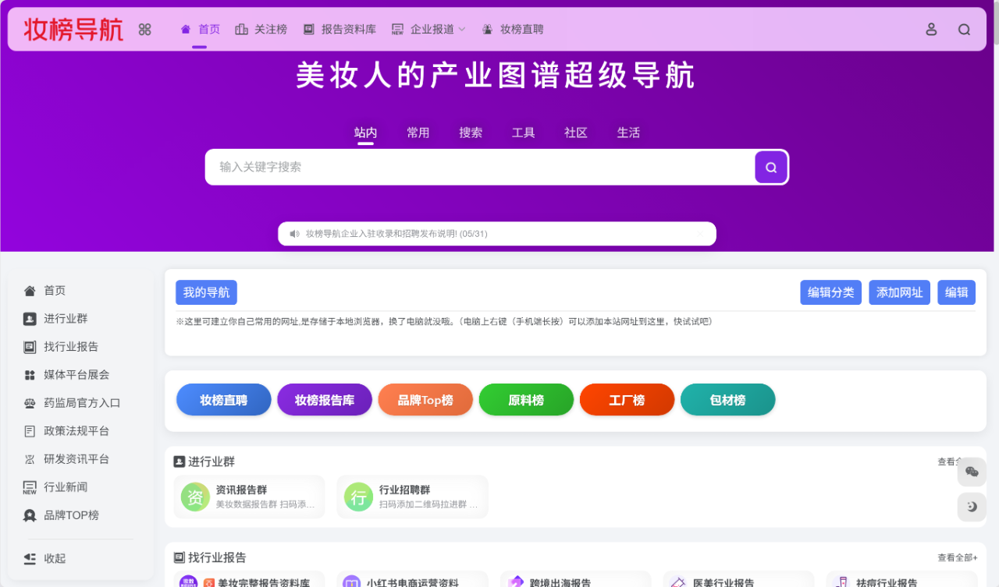
Task: Click the 首页 sidebar home icon
Action: 30,291
